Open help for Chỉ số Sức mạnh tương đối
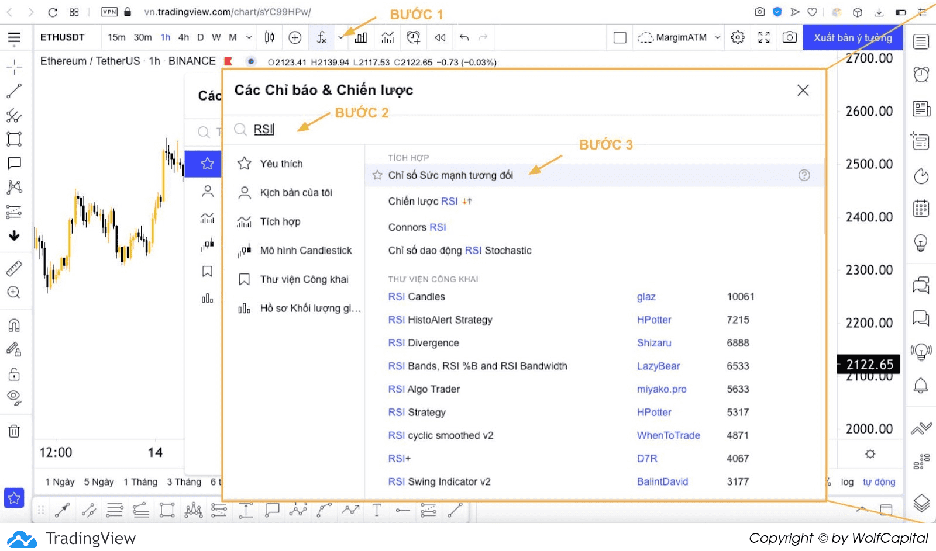 [x=804, y=175]
